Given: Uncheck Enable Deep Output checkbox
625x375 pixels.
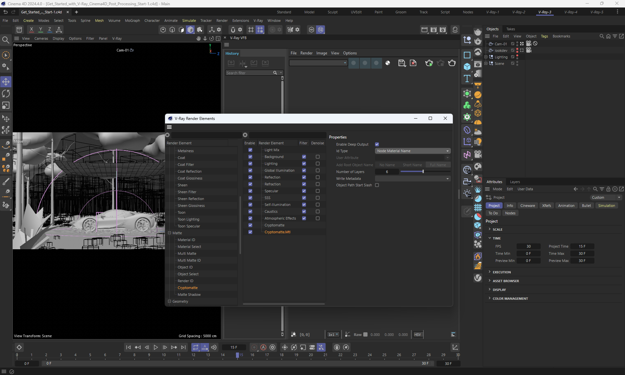Looking at the screenshot, I should (x=377, y=144).
